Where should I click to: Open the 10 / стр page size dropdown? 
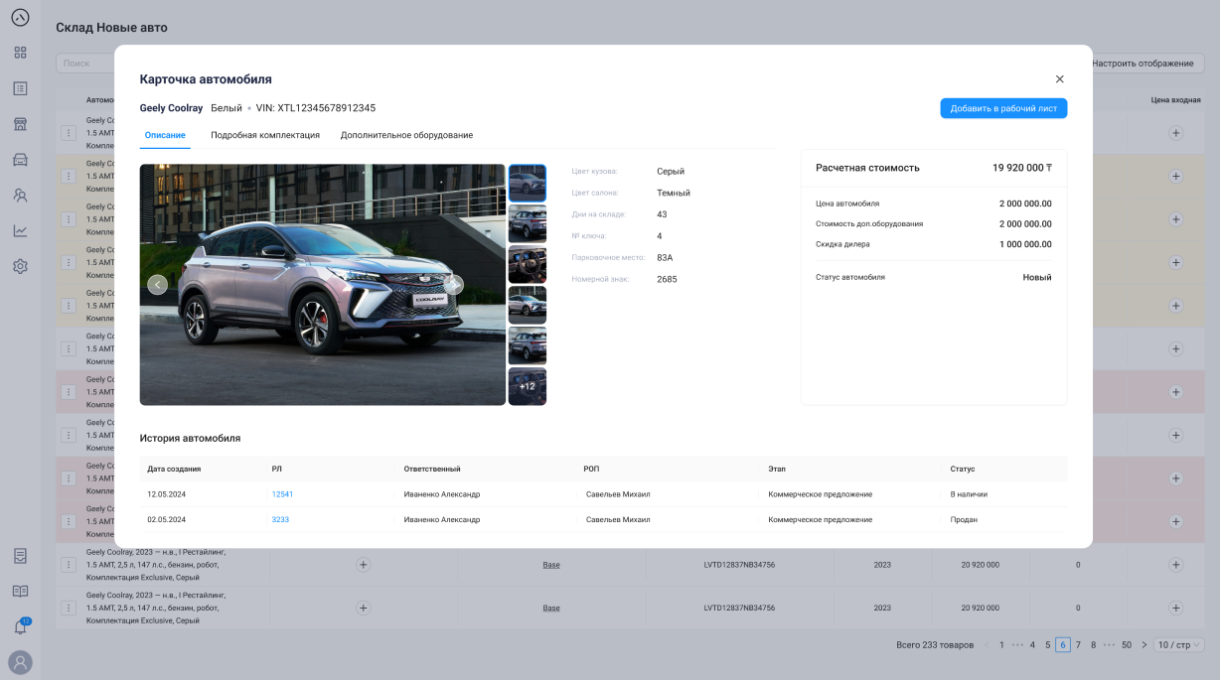1180,645
